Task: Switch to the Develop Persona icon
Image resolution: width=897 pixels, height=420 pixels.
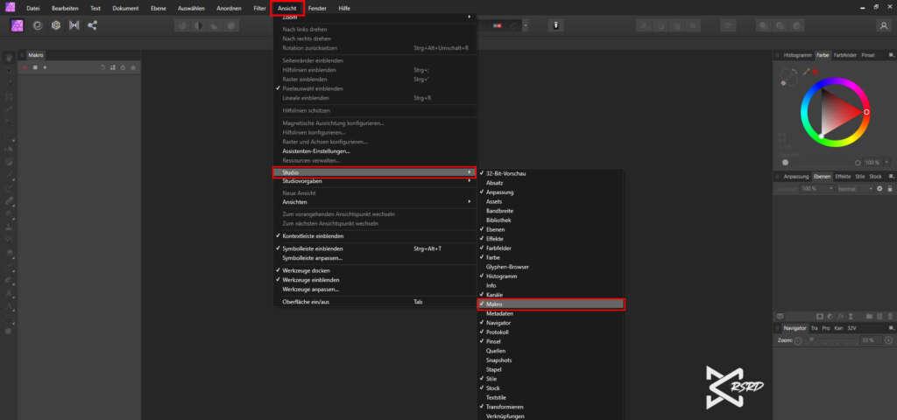Action: click(55, 25)
